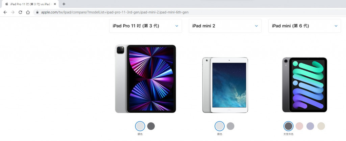Select silver color for iPad Pro 11
Image resolution: width=346 pixels, height=141 pixels.
pyautogui.click(x=140, y=126)
